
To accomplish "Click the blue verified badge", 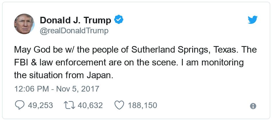I will (x=119, y=20).
